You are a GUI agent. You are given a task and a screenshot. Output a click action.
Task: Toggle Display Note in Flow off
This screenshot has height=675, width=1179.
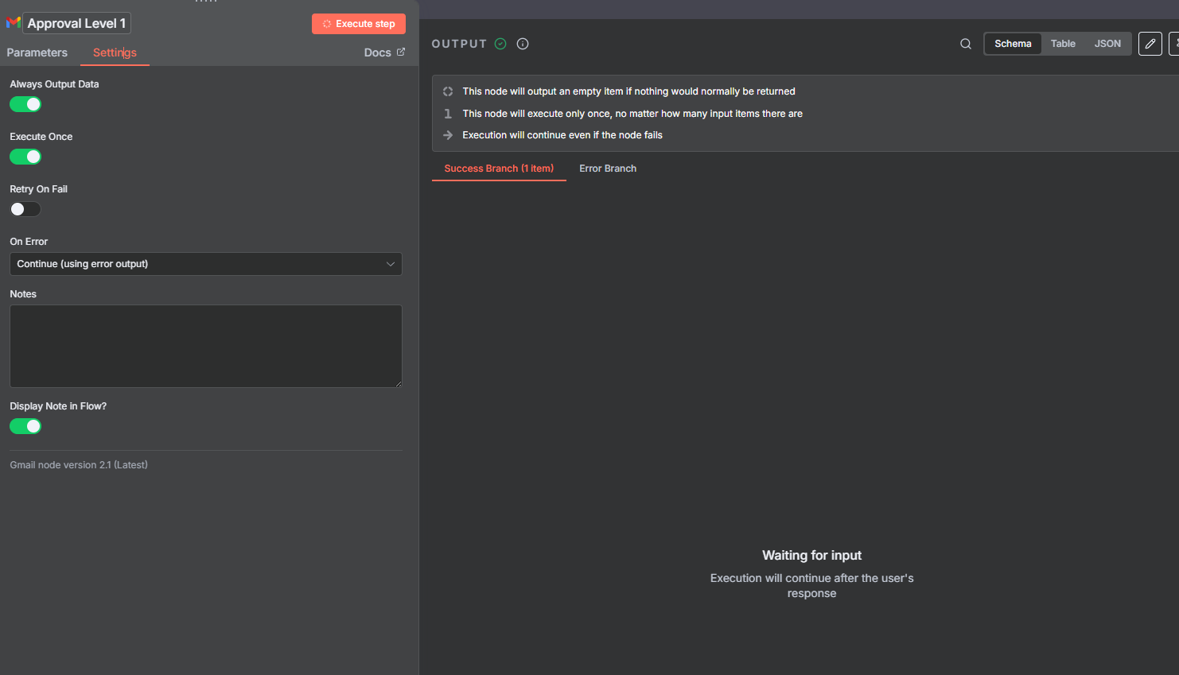point(25,426)
